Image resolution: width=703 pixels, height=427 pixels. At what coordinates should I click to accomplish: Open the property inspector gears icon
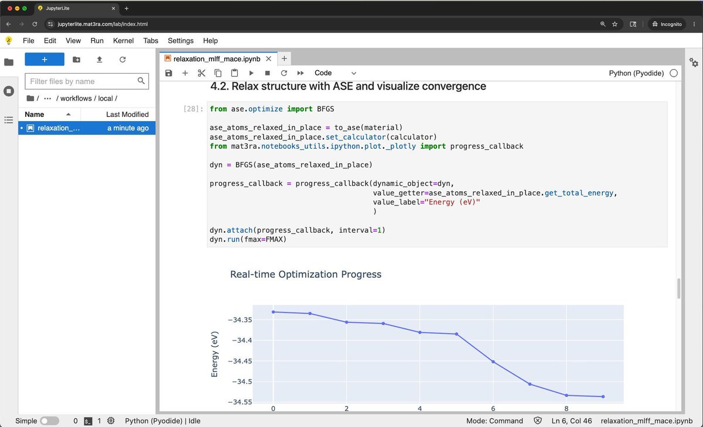(x=694, y=62)
